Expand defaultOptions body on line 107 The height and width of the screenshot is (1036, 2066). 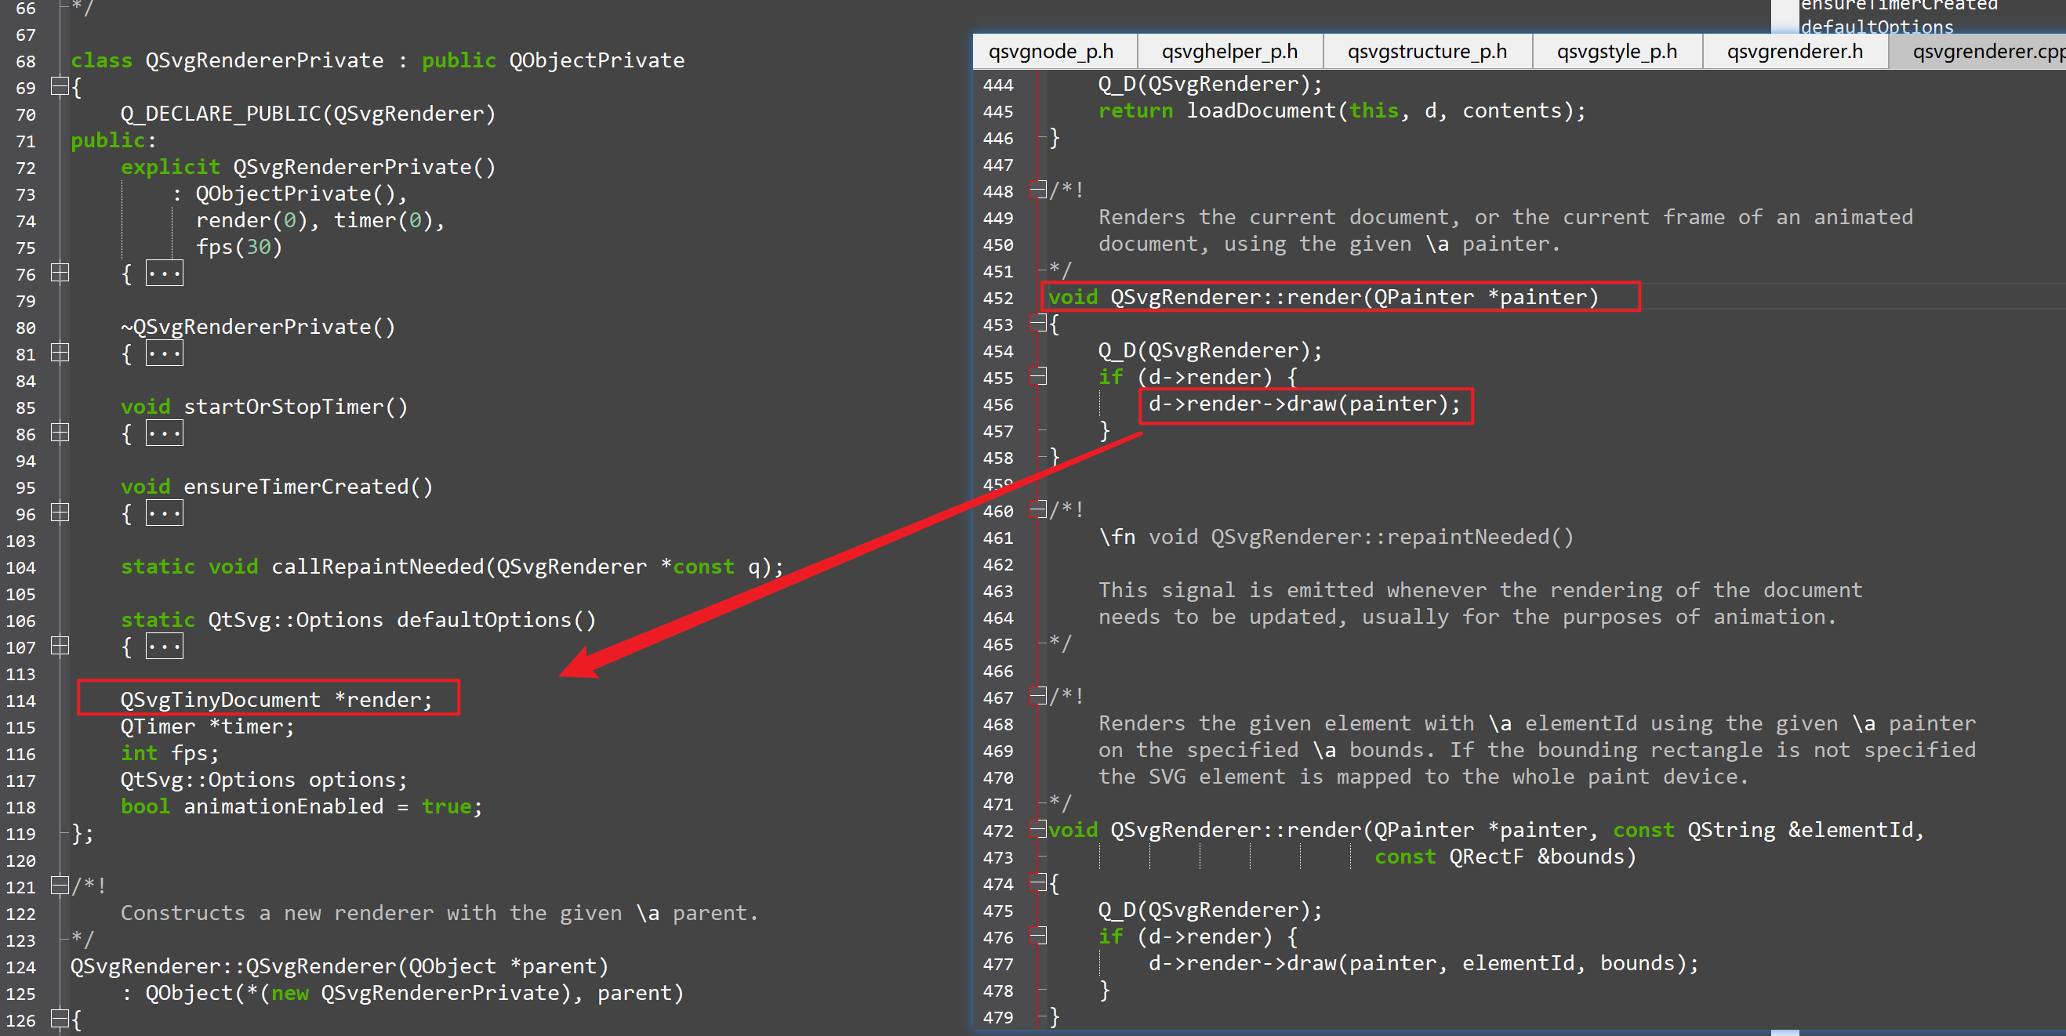coord(60,646)
